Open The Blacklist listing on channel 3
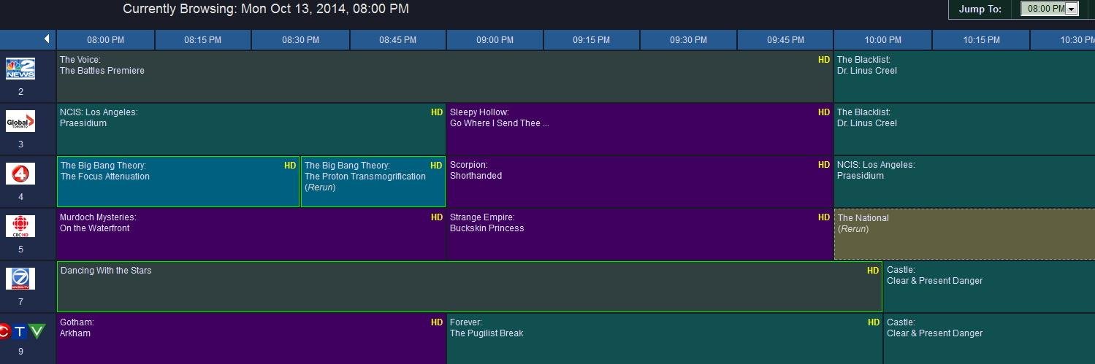 point(964,129)
